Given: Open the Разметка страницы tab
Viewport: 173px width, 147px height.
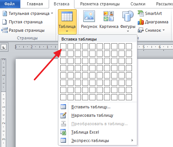Looking at the screenshot, I should point(100,4).
